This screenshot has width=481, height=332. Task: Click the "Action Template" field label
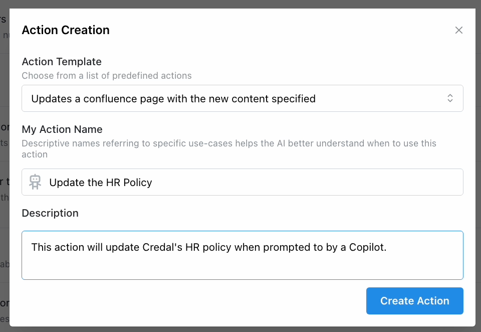pos(62,62)
